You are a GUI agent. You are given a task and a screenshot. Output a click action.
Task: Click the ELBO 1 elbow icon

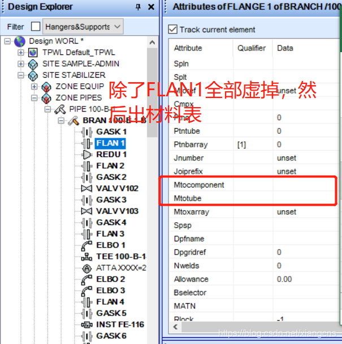pos(86,245)
